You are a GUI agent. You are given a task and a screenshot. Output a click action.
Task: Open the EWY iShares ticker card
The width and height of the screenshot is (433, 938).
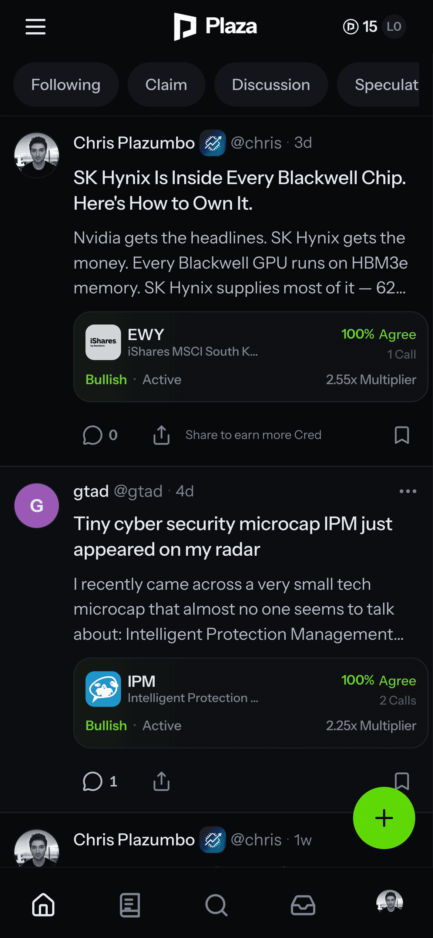[x=251, y=356]
